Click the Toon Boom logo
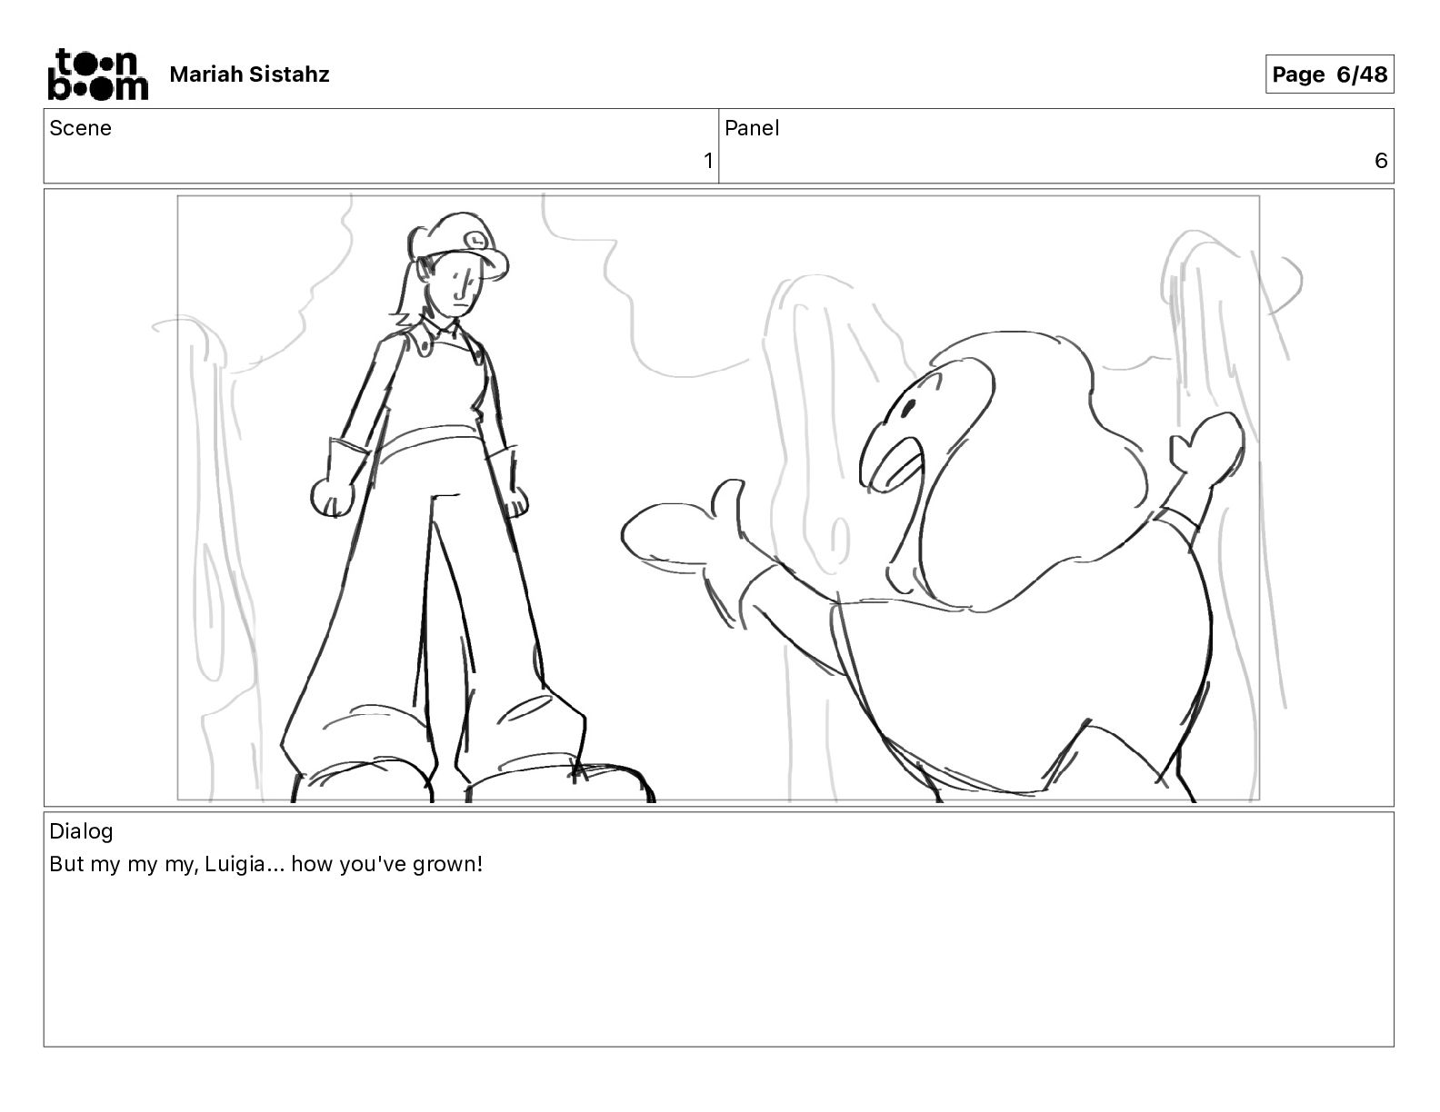1440x1112 pixels. click(x=97, y=74)
